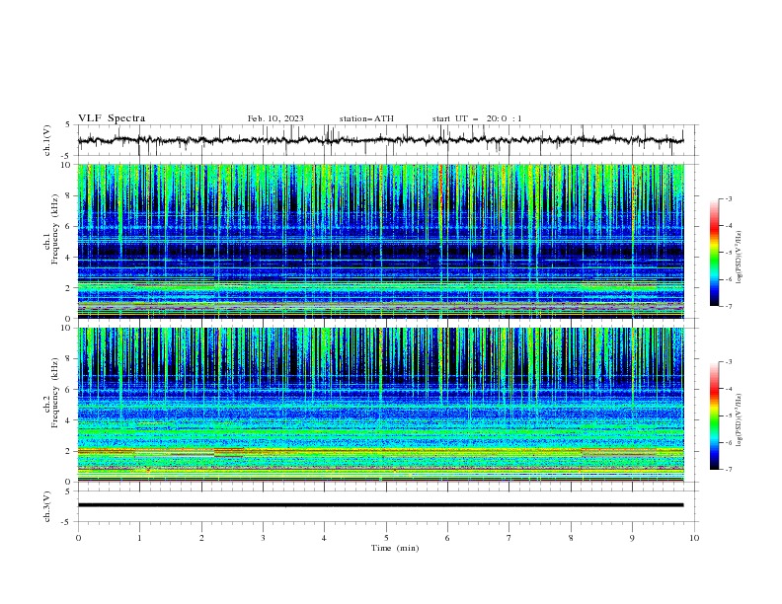This screenshot has width=782, height=604.
Task: Click the "Time (min)" axis label
Action: [x=395, y=548]
